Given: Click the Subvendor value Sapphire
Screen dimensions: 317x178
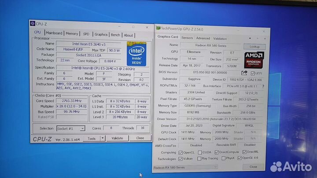Looking at the screenshot, I should 194,79.
